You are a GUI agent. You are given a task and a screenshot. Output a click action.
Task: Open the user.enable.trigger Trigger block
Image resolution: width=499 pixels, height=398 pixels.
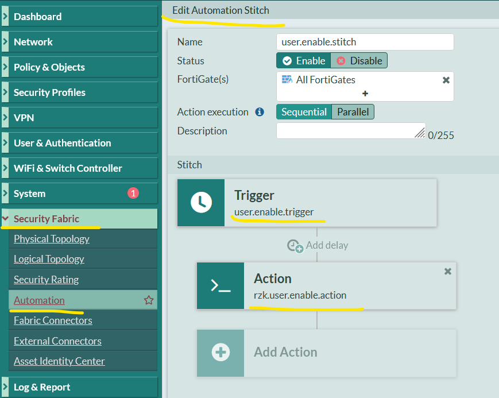[307, 203]
